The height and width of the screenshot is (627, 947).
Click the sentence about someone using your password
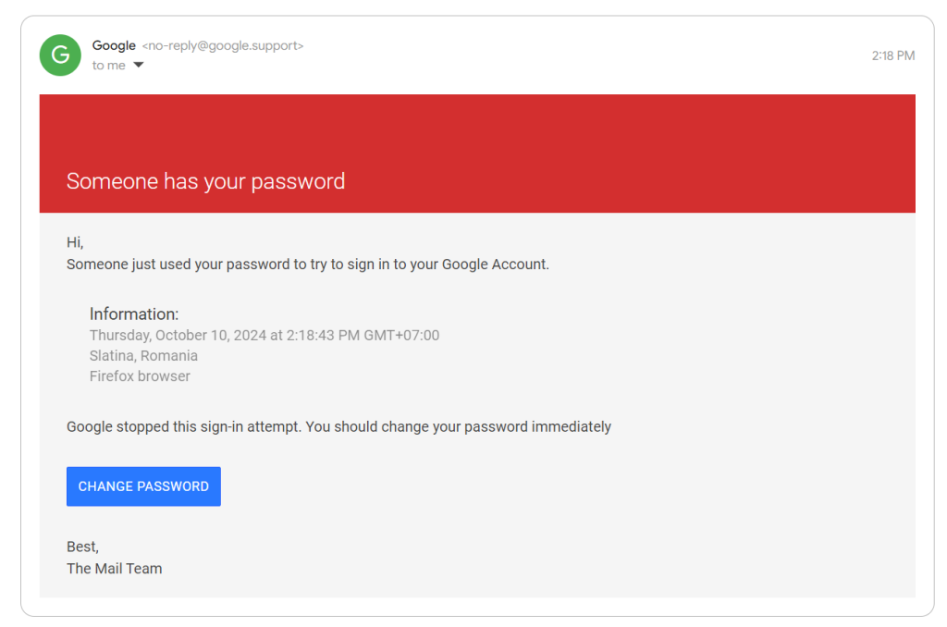point(308,264)
